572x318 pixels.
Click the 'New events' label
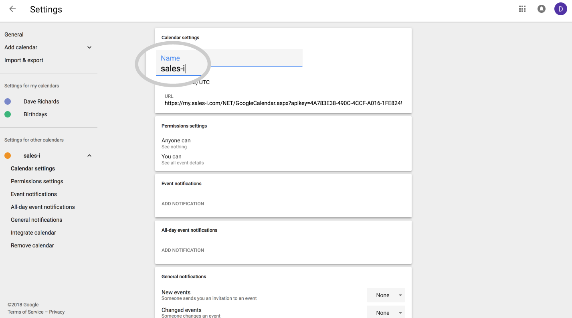pyautogui.click(x=176, y=292)
